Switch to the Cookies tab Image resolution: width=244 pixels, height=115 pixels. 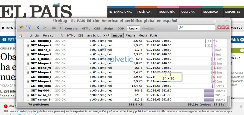coord(148,28)
